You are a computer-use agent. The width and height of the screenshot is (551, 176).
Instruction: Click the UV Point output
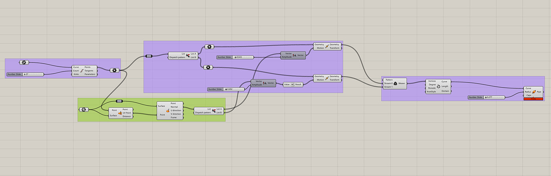tap(127, 113)
